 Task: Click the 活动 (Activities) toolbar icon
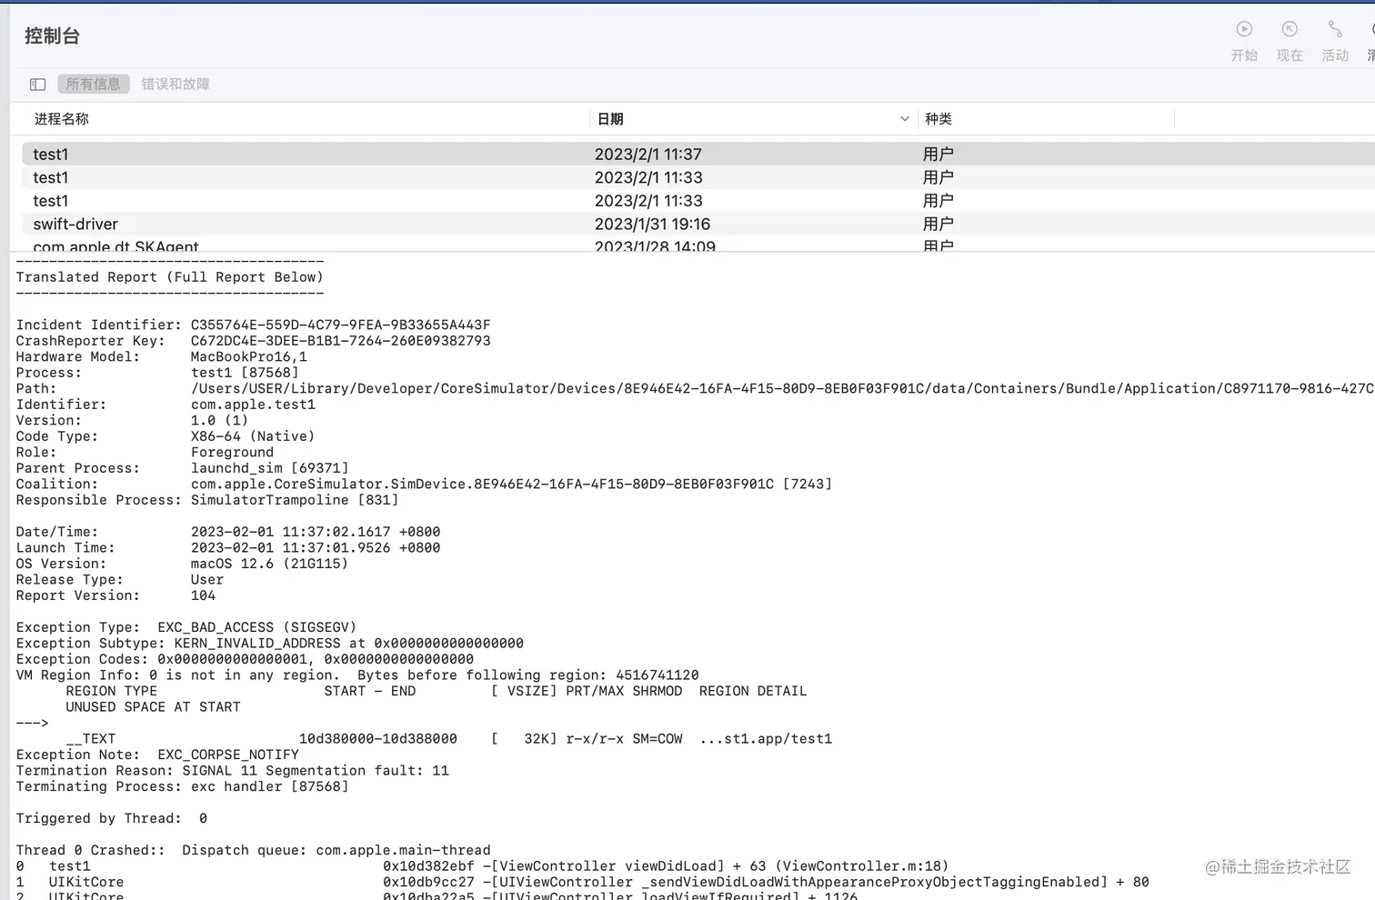tap(1335, 29)
